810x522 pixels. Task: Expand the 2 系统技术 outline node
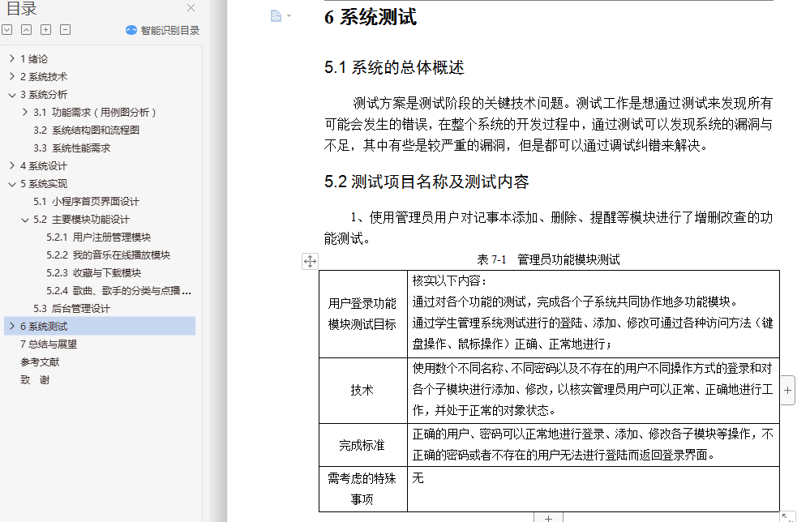(x=12, y=76)
